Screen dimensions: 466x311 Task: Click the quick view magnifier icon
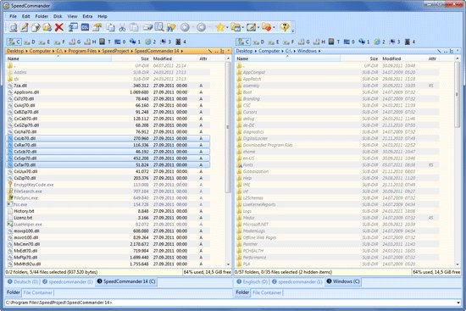point(159,27)
